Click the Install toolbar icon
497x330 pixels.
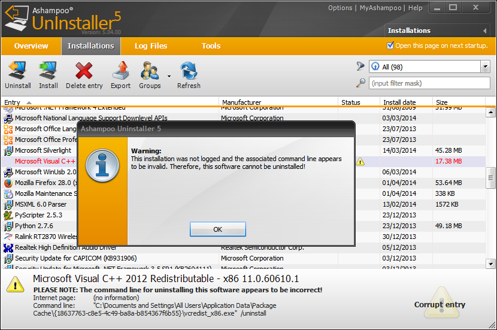(48, 70)
